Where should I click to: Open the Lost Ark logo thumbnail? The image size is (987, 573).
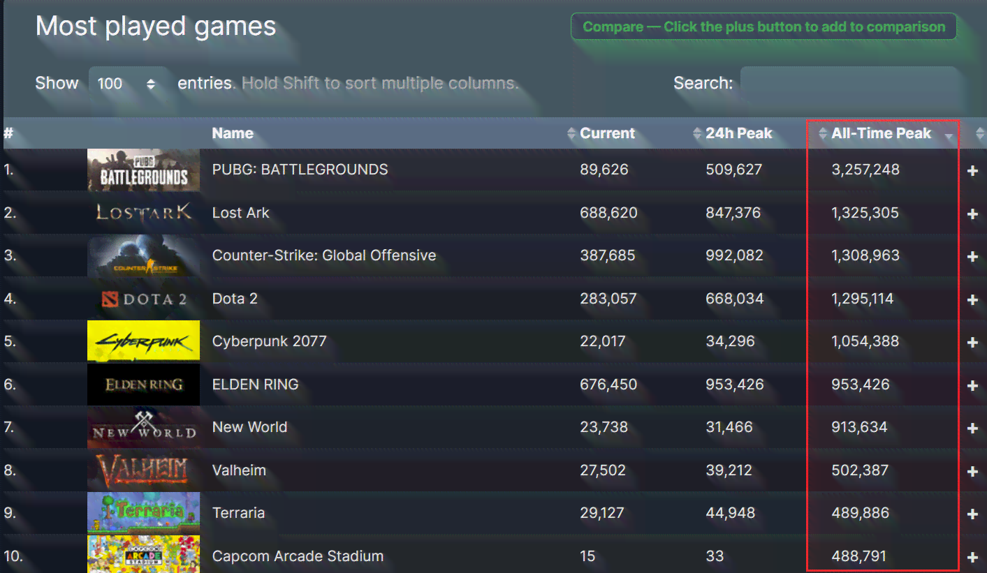coord(143,213)
